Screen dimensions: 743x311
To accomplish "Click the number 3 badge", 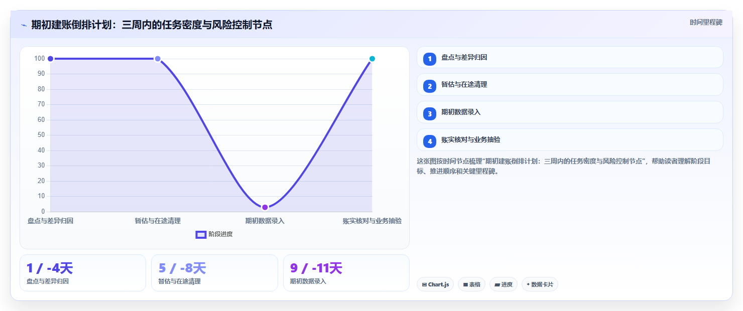I will [x=430, y=114].
